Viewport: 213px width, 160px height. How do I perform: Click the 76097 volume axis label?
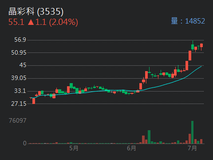18,120
